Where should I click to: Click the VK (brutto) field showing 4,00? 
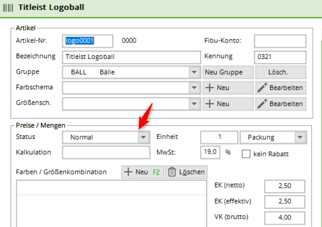pyautogui.click(x=285, y=217)
